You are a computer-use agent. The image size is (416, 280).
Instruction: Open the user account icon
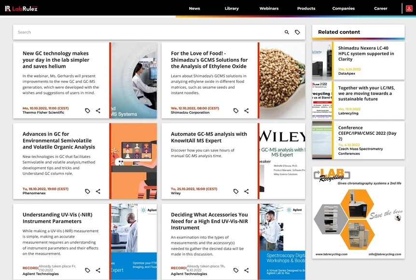pyautogui.click(x=409, y=9)
